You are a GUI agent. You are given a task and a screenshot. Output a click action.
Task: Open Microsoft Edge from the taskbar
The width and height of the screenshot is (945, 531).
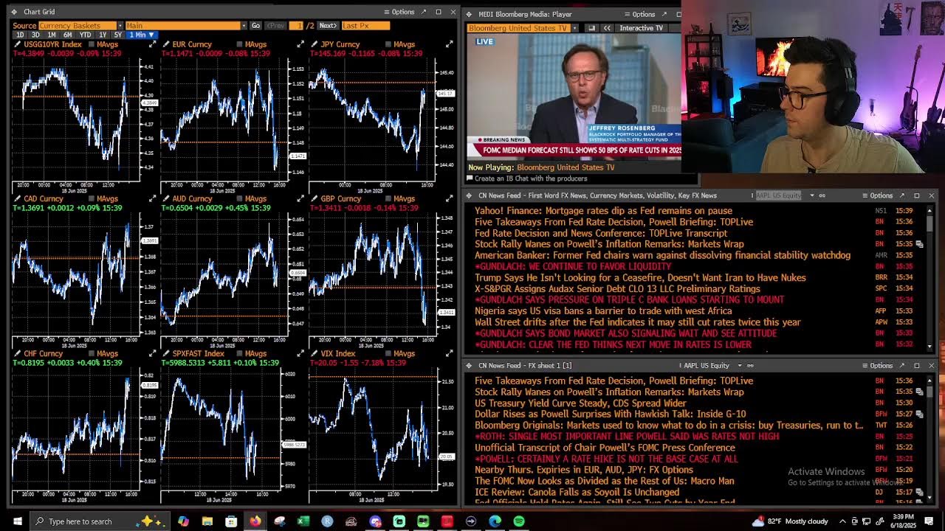click(x=495, y=521)
